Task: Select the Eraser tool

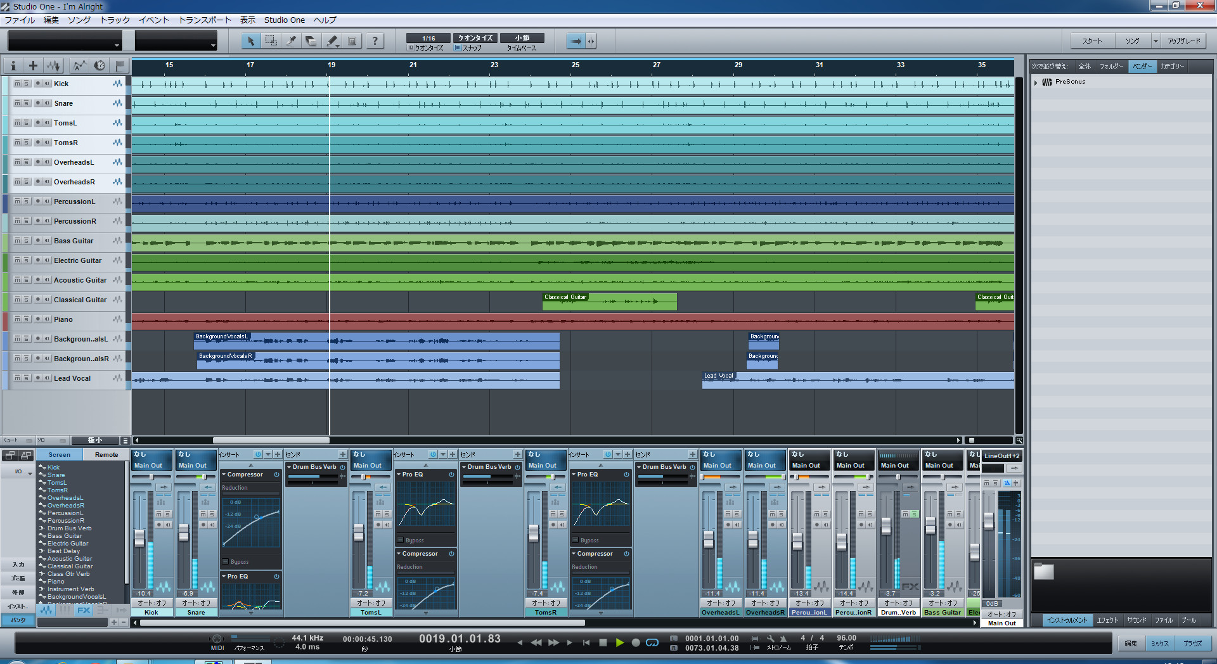Action: coord(311,41)
